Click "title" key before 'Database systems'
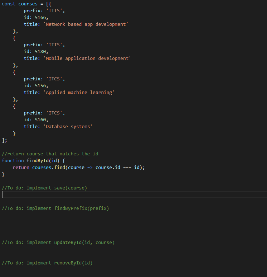Image resolution: width=267 pixels, height=277 pixels. pyautogui.click(x=31, y=127)
